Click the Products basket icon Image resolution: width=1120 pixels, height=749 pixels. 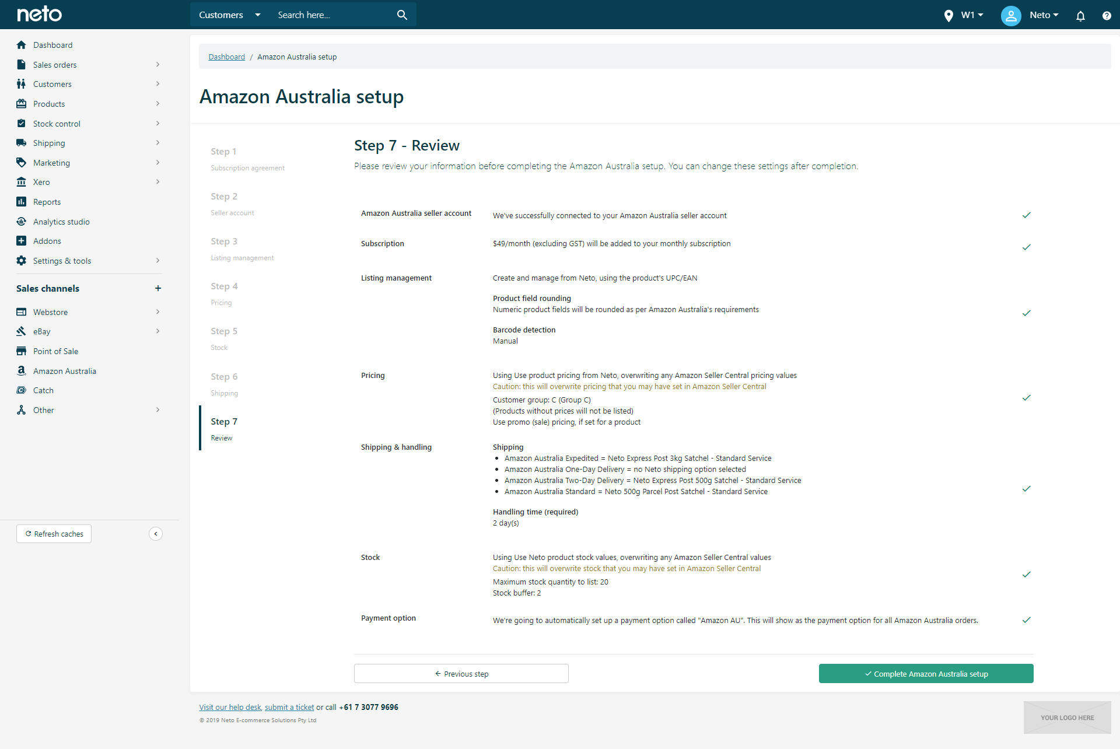click(22, 104)
